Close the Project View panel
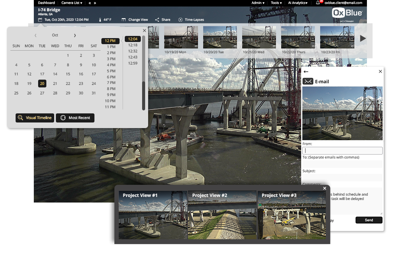Viewport: 412px width, 264px height. coord(324,188)
